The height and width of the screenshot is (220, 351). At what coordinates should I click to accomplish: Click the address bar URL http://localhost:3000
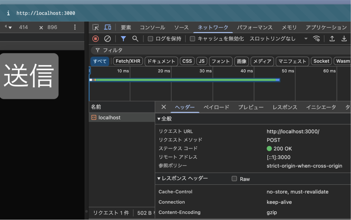click(46, 13)
